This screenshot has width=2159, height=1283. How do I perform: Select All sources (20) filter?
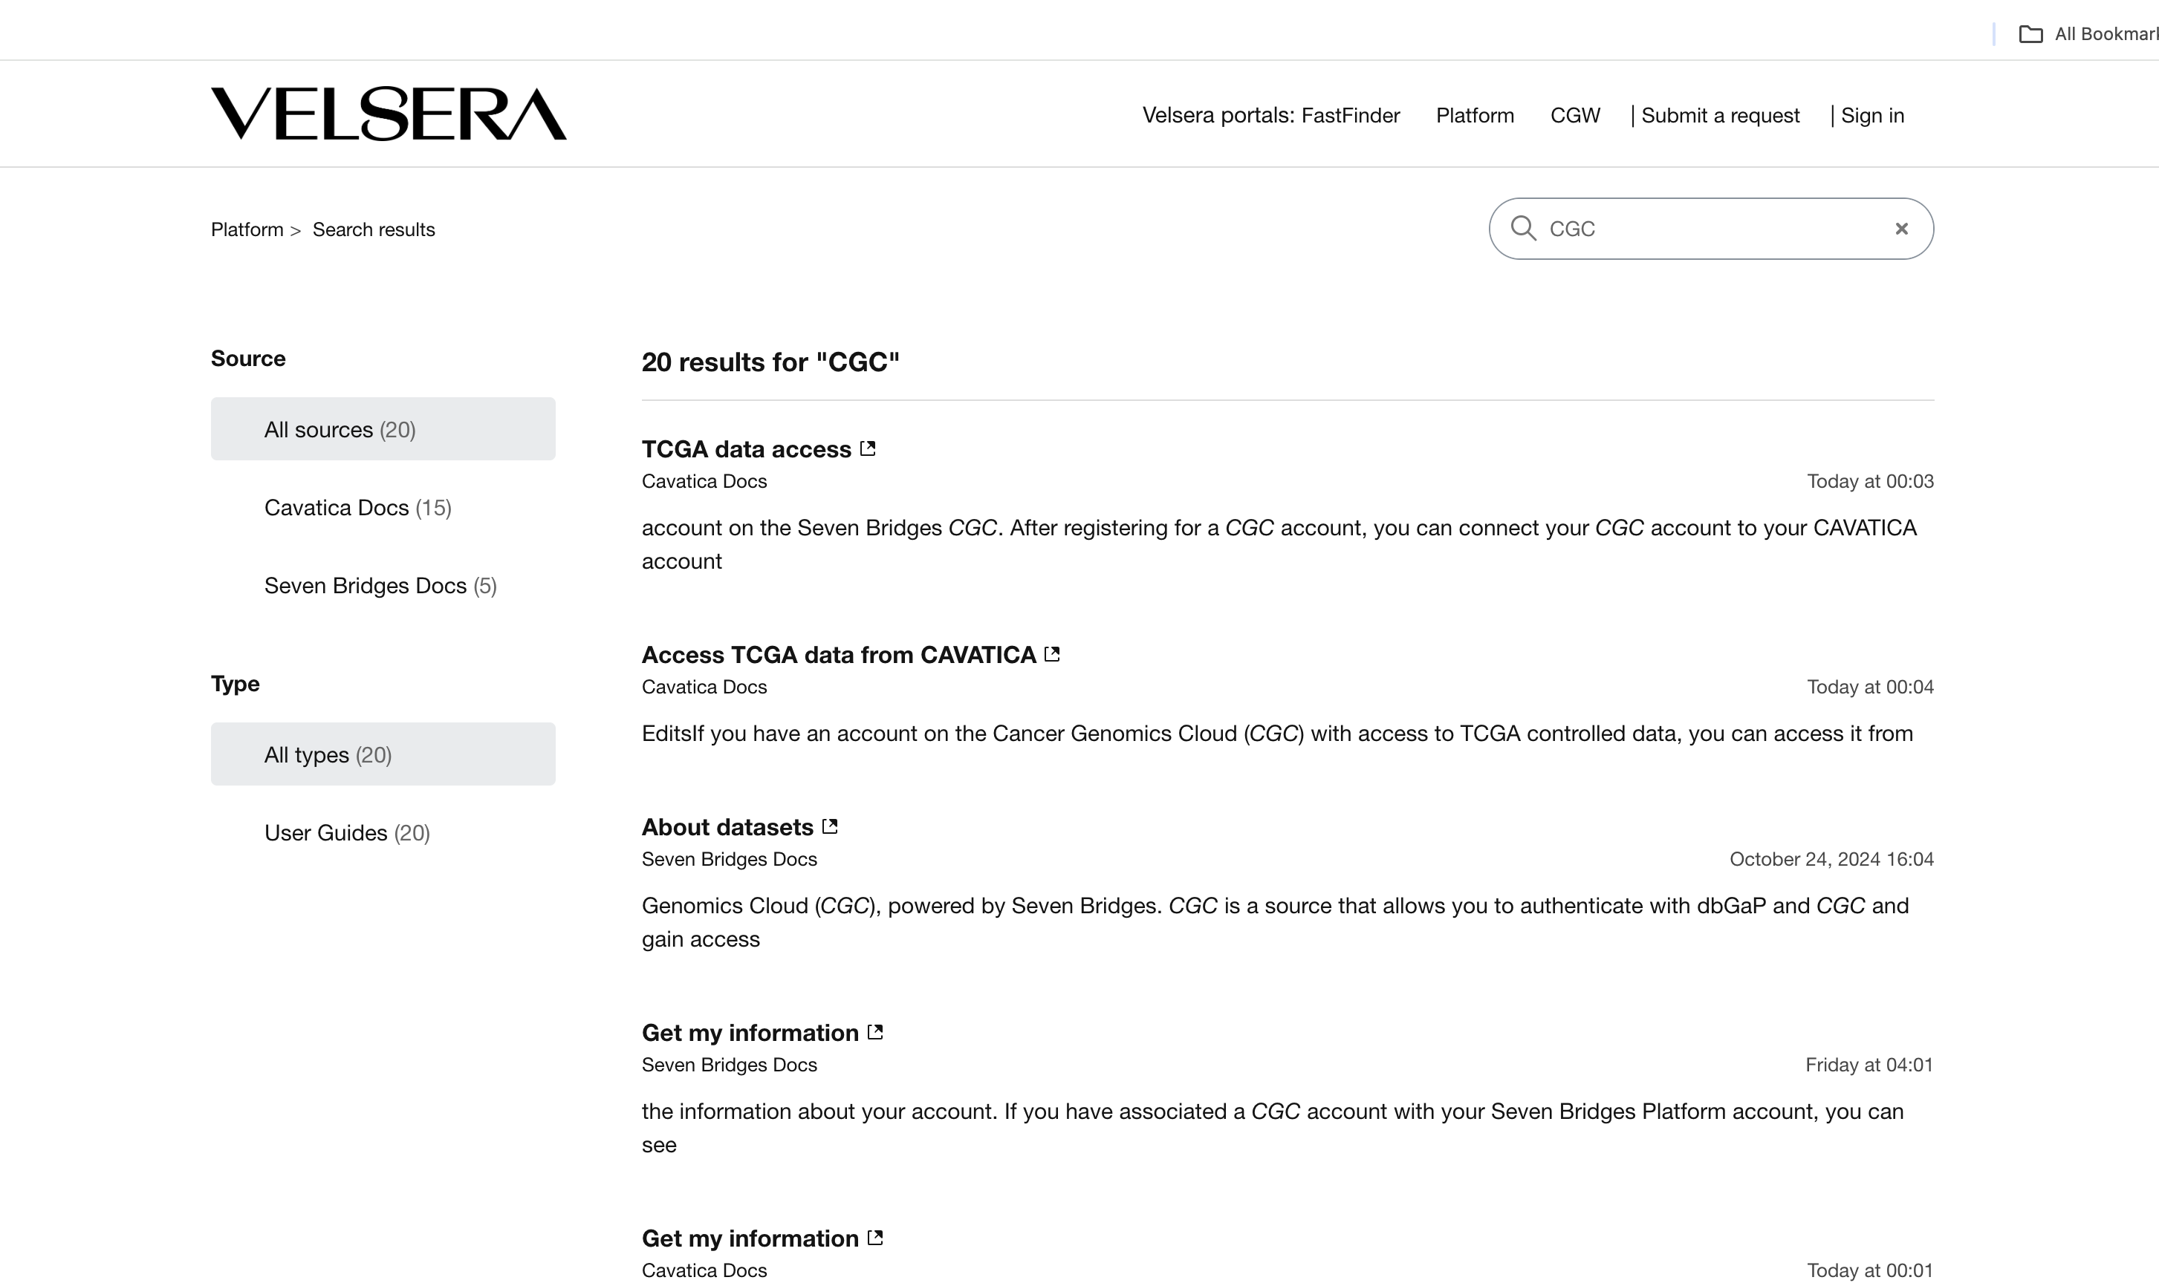pos(383,429)
